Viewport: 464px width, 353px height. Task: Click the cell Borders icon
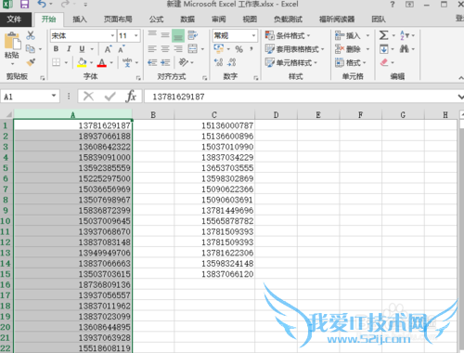57,62
